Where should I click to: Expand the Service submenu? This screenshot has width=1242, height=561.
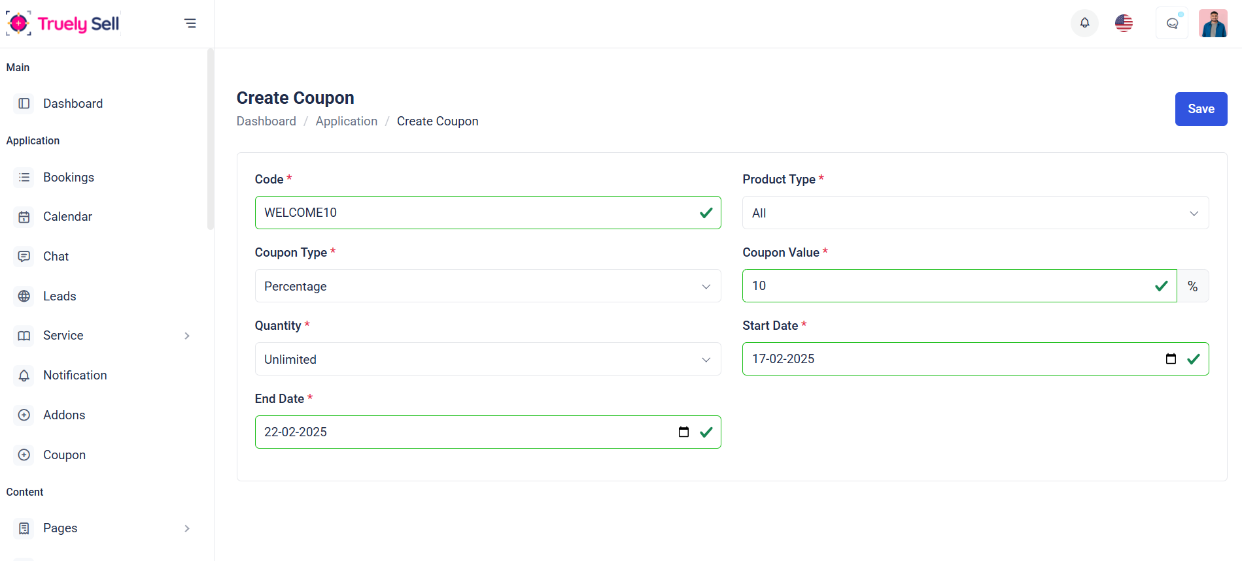[187, 336]
